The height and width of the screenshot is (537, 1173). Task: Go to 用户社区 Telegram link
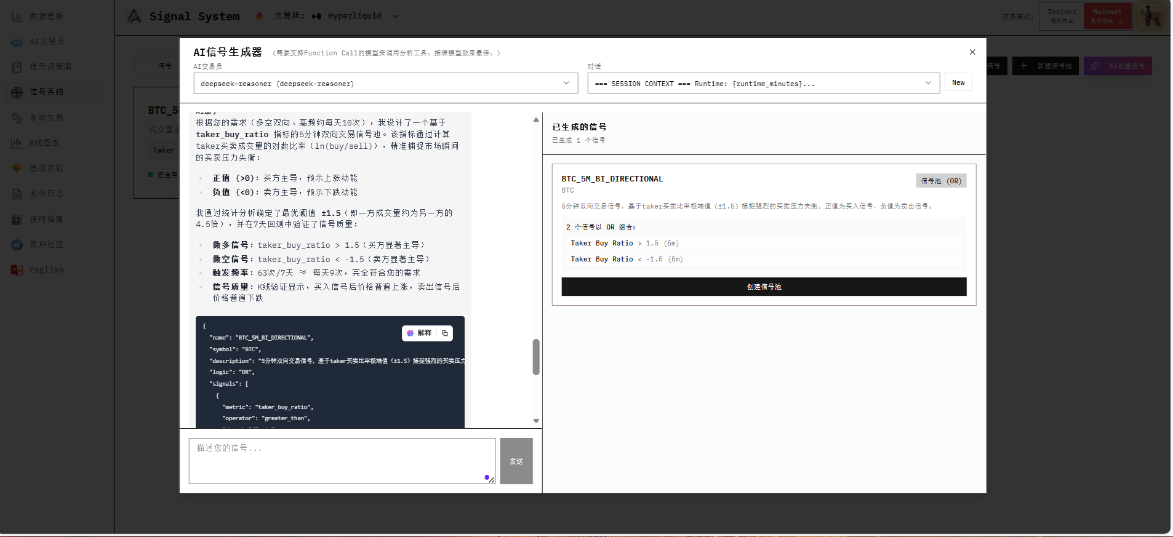(x=46, y=245)
